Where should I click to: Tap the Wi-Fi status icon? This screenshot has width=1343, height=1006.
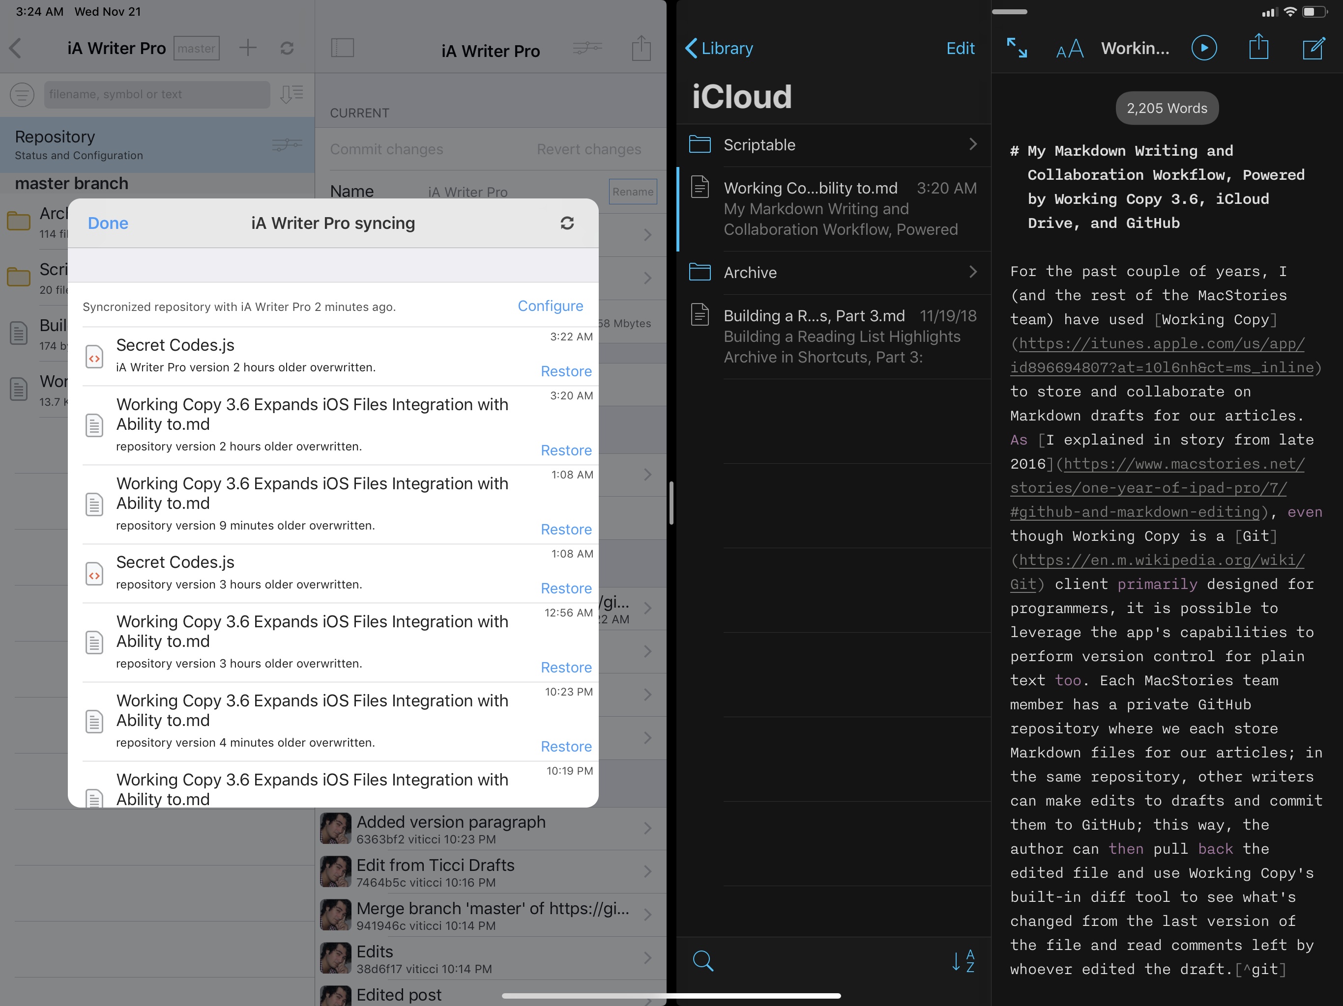click(x=1290, y=11)
